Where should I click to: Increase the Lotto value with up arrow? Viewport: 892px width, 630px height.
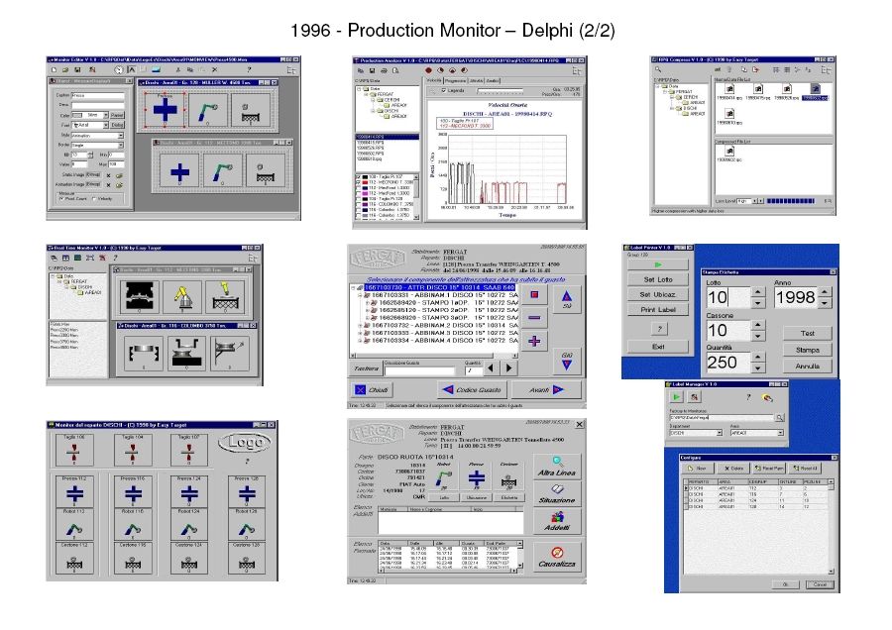pyautogui.click(x=758, y=292)
